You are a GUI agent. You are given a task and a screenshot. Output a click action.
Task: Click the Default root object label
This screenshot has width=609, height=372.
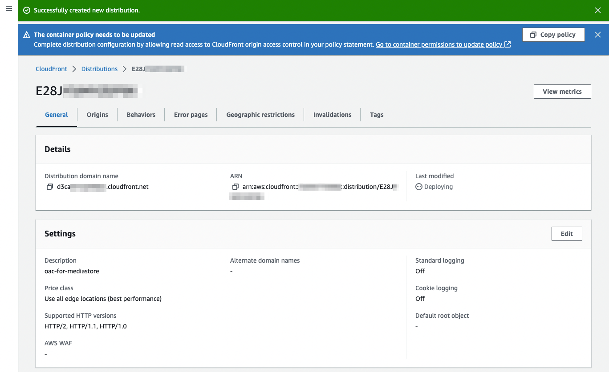point(442,316)
